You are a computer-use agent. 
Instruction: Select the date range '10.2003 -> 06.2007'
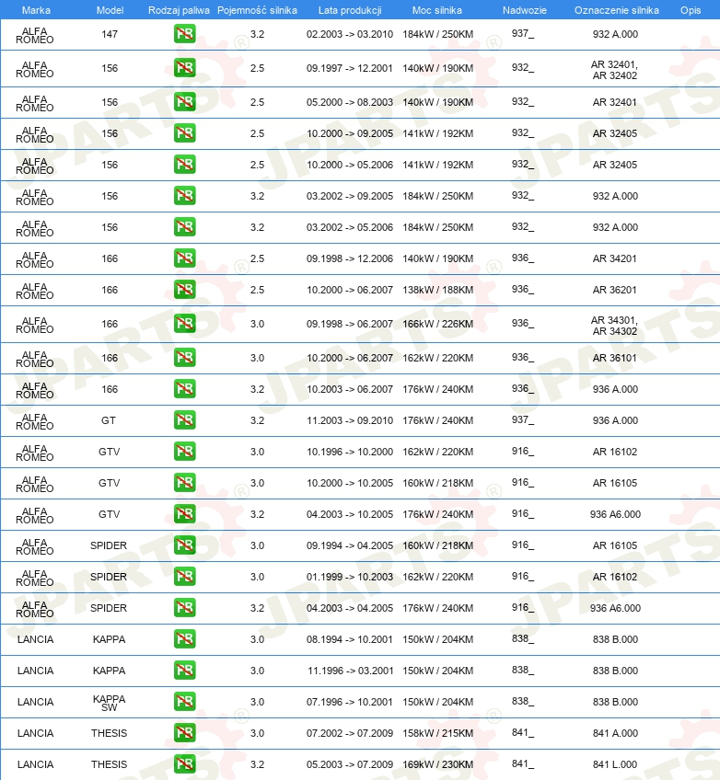pos(350,389)
